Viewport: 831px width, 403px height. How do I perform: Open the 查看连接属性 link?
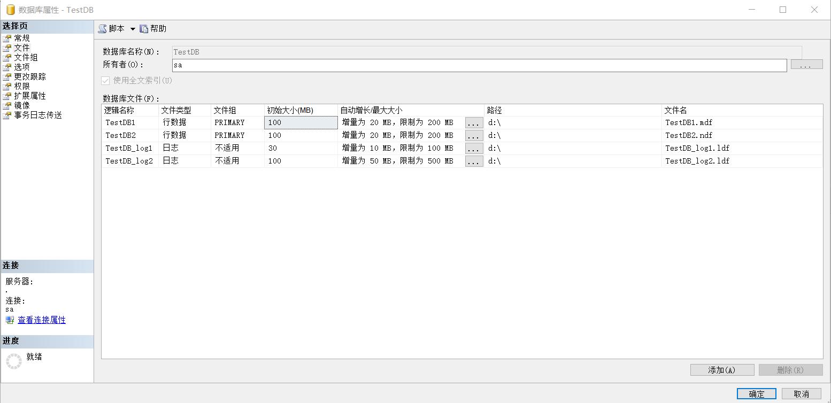tap(41, 320)
